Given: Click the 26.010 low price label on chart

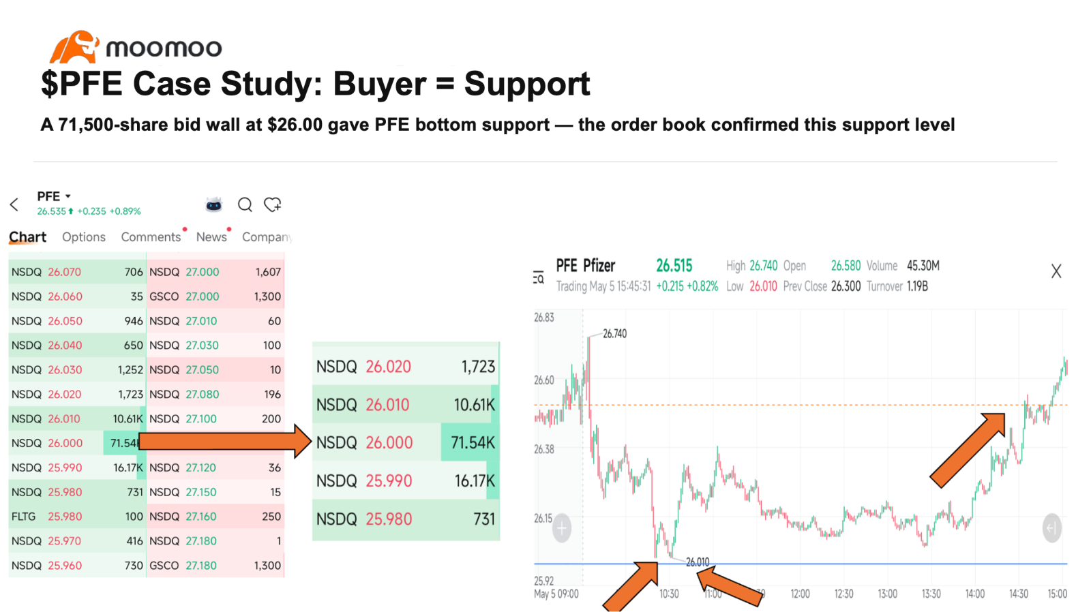Looking at the screenshot, I should 698,562.
